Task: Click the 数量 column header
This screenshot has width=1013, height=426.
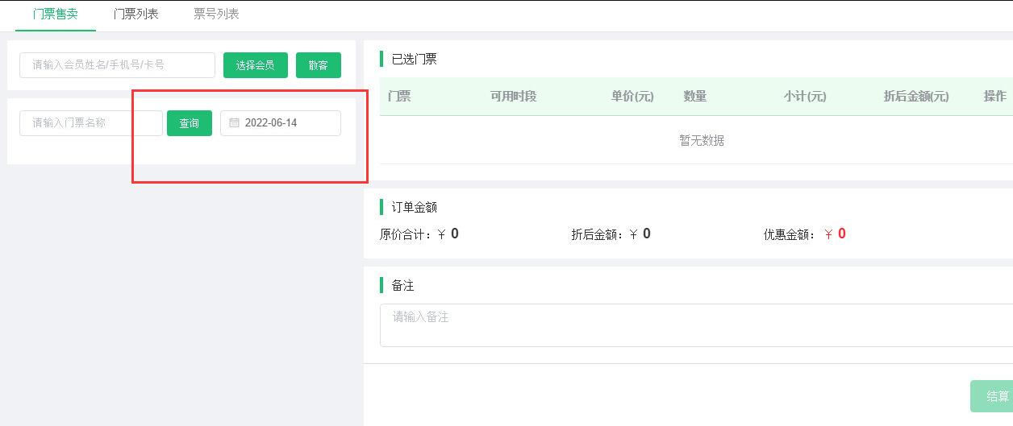Action: 694,97
